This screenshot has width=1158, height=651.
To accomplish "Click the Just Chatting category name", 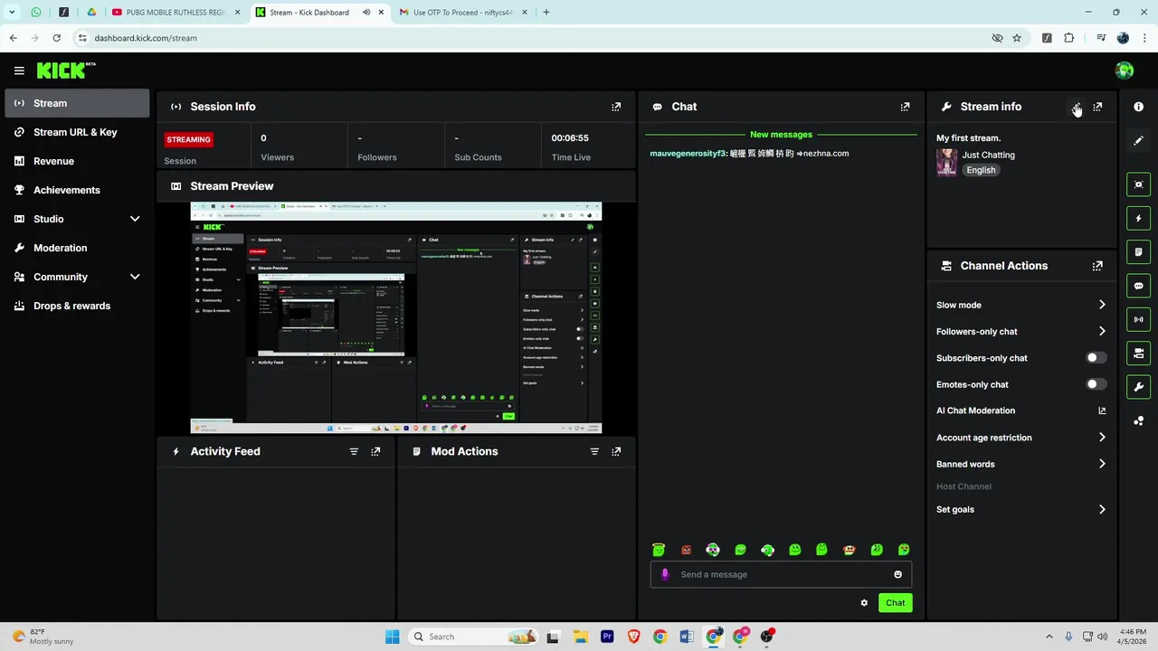I will pos(988,155).
